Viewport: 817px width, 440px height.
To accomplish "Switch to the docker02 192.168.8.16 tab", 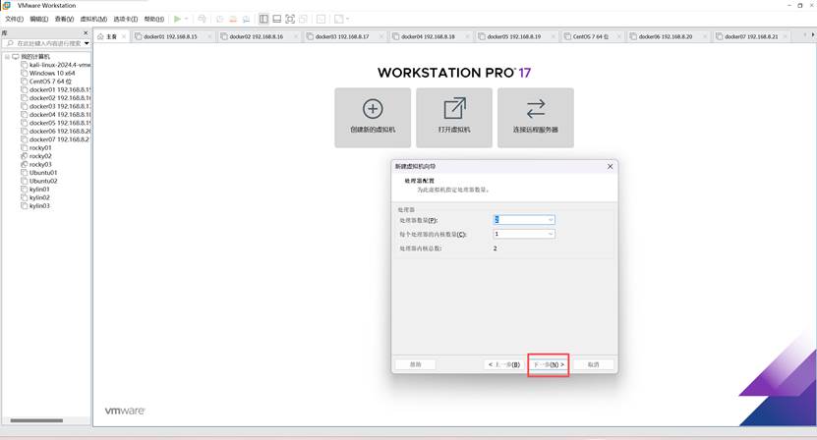I will 257,36.
